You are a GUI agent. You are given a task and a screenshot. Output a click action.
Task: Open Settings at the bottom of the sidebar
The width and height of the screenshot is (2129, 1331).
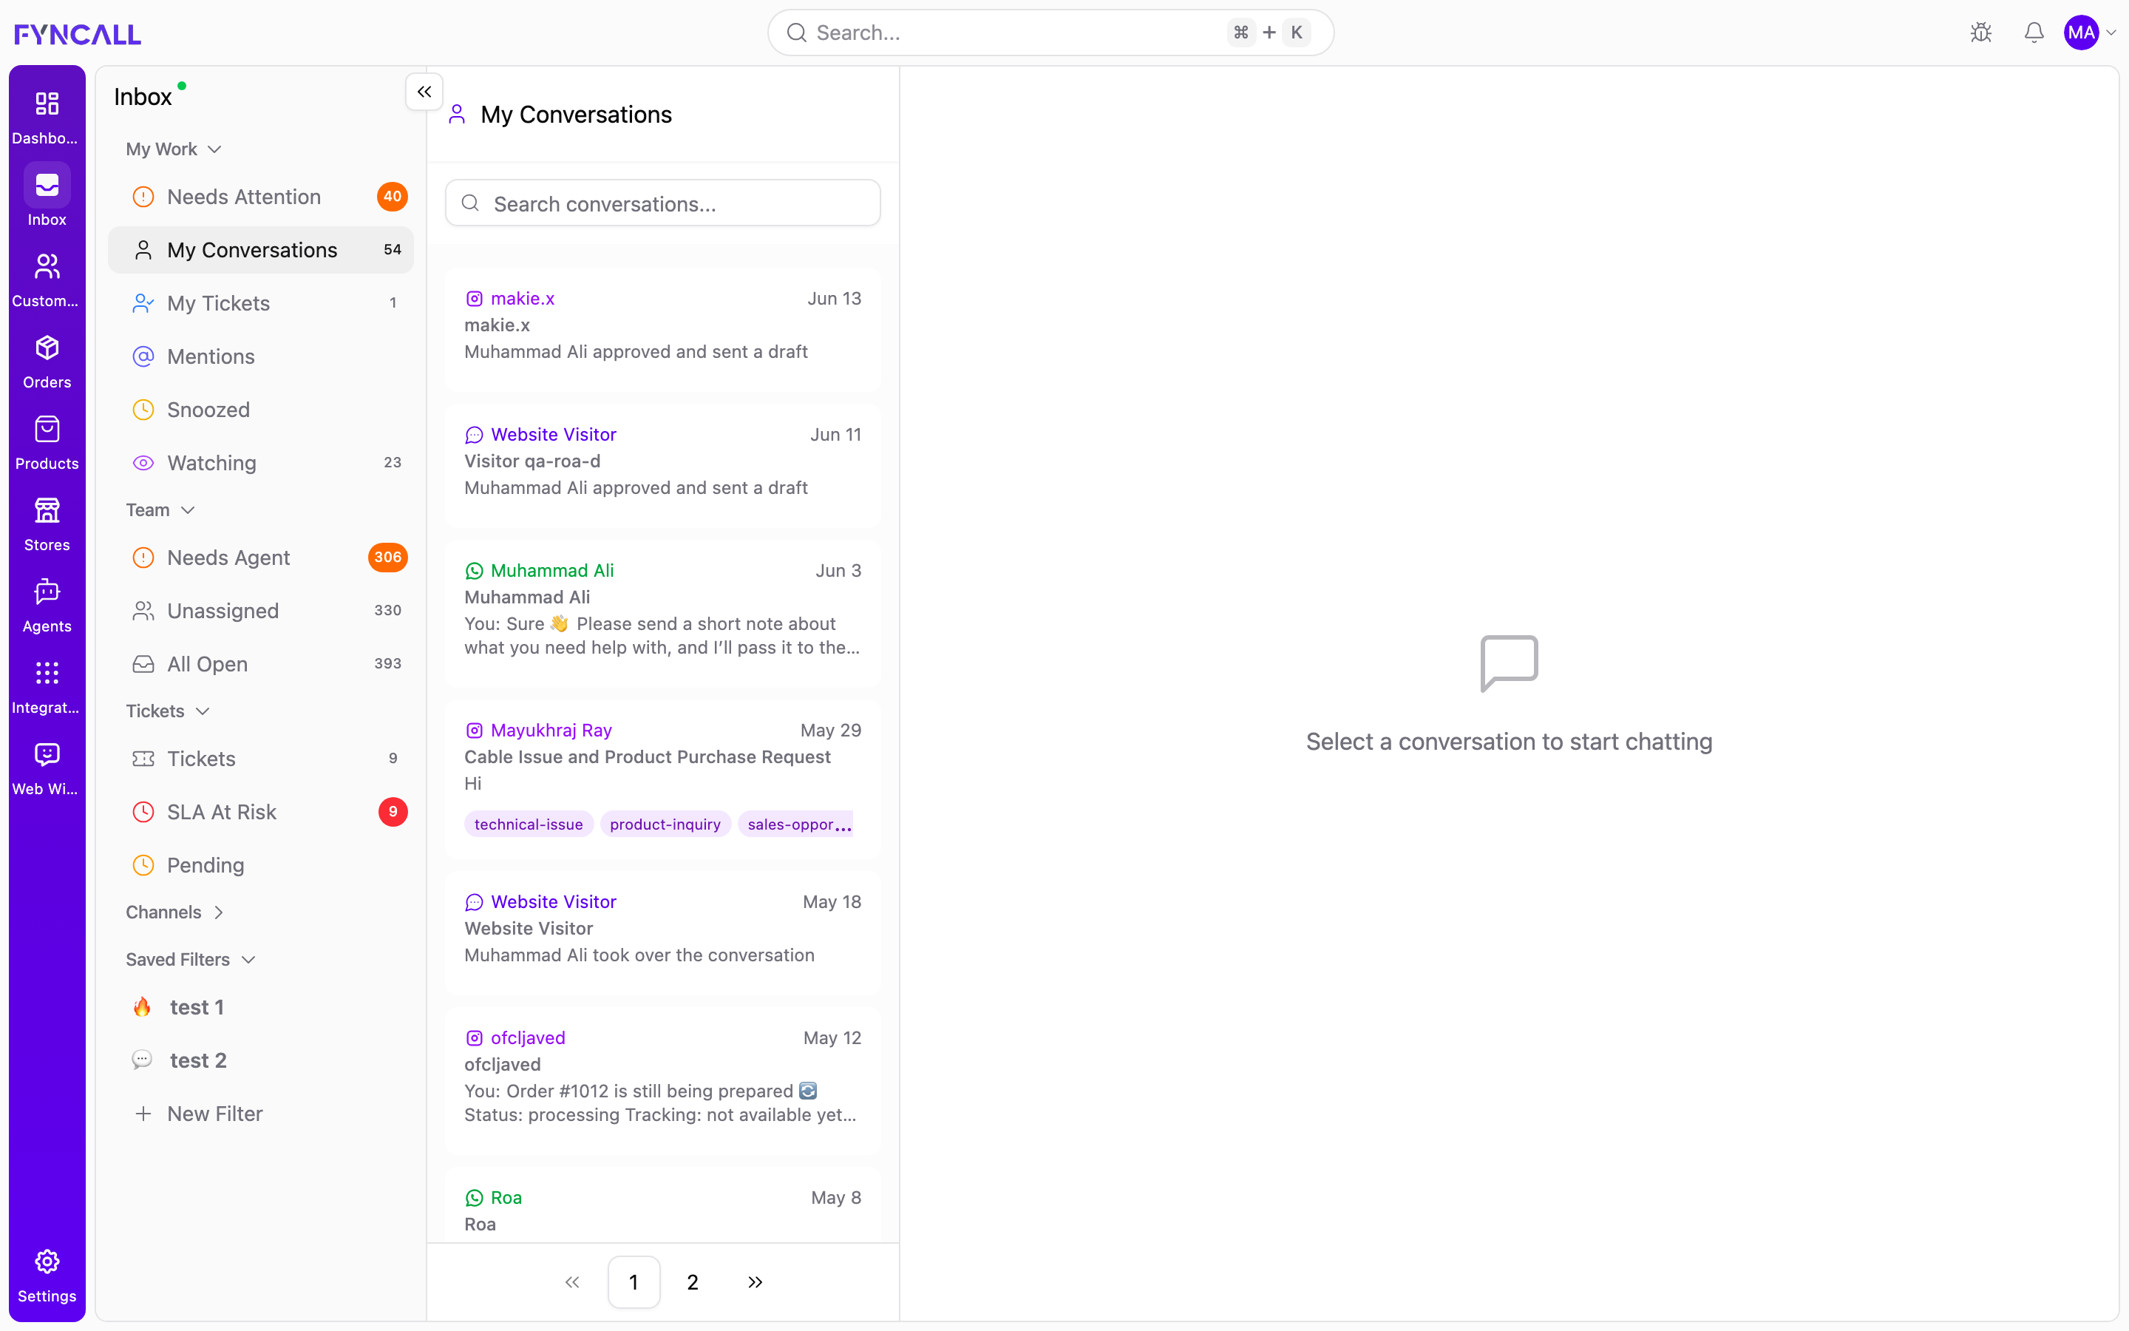(47, 1276)
